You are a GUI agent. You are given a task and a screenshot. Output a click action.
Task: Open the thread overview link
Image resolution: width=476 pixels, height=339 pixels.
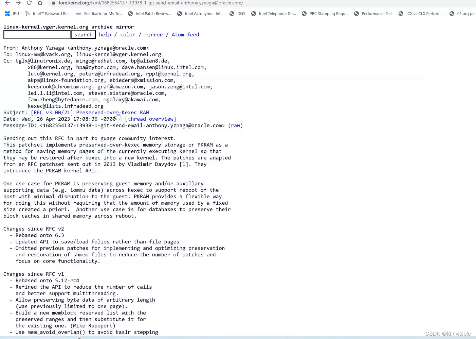150,119
